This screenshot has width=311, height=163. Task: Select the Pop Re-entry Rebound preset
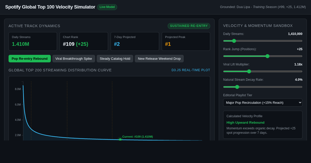(30, 58)
